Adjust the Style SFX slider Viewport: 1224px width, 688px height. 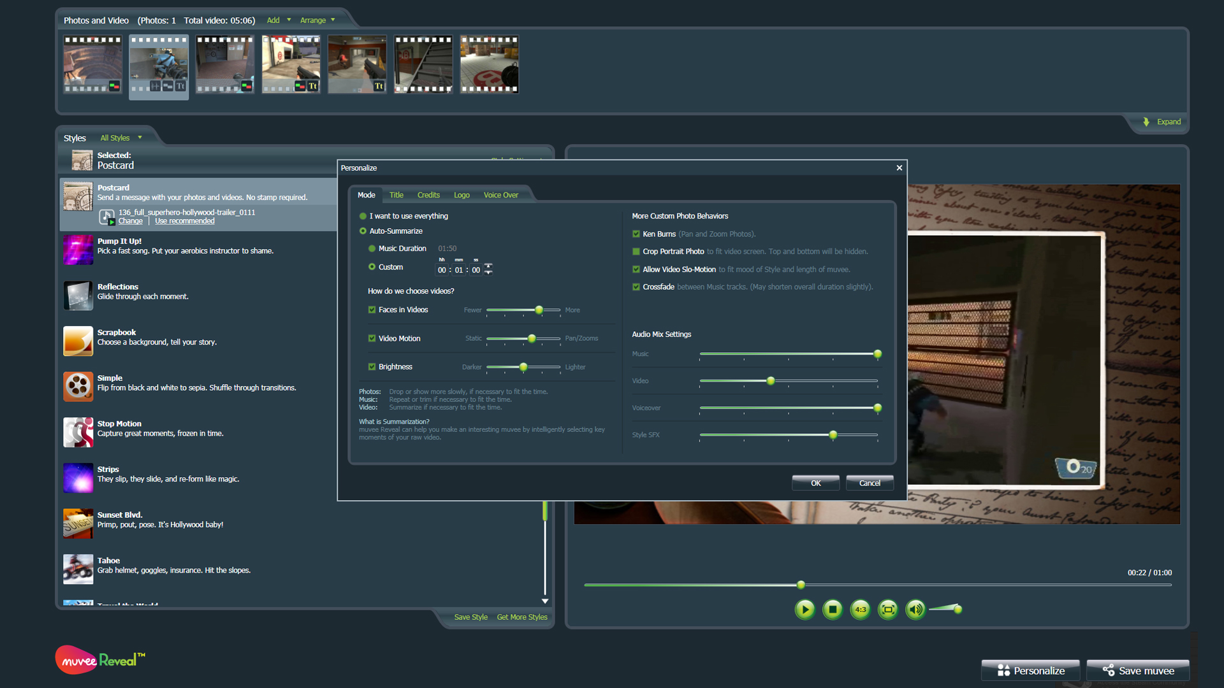pos(833,436)
